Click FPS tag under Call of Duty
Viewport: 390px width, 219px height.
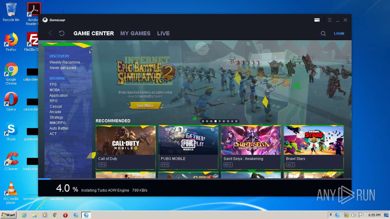click(x=102, y=165)
